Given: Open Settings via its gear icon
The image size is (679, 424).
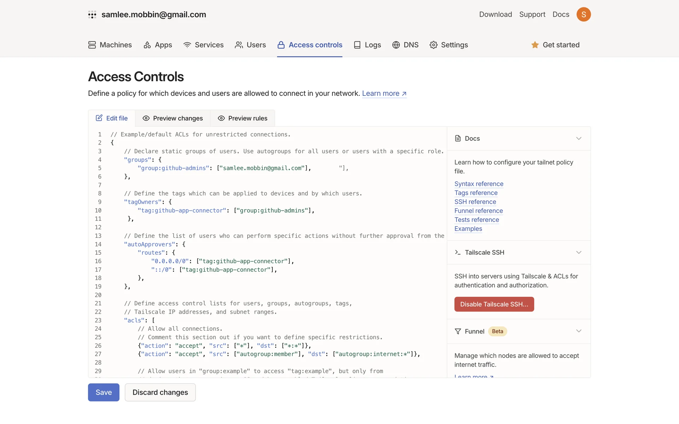Looking at the screenshot, I should pyautogui.click(x=434, y=45).
